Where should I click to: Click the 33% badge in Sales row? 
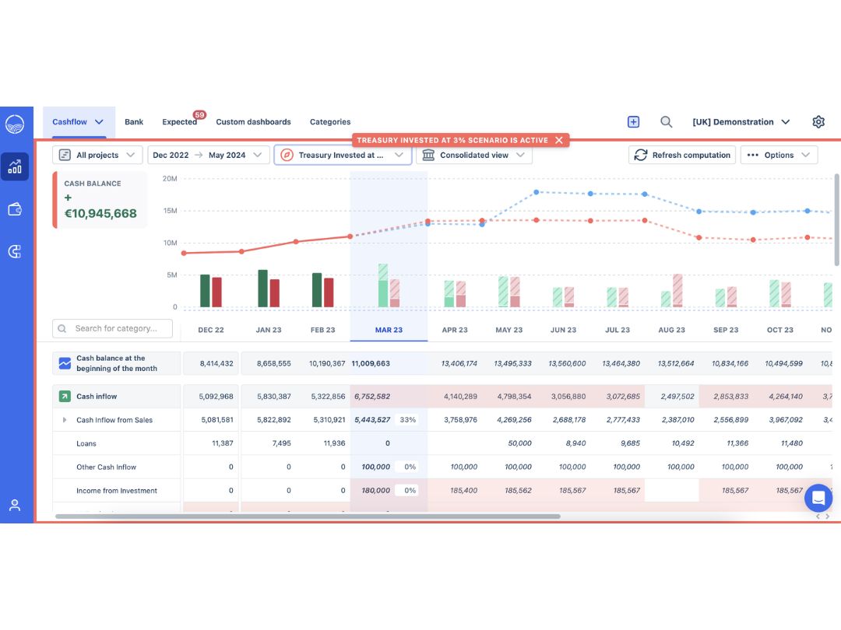(x=407, y=420)
